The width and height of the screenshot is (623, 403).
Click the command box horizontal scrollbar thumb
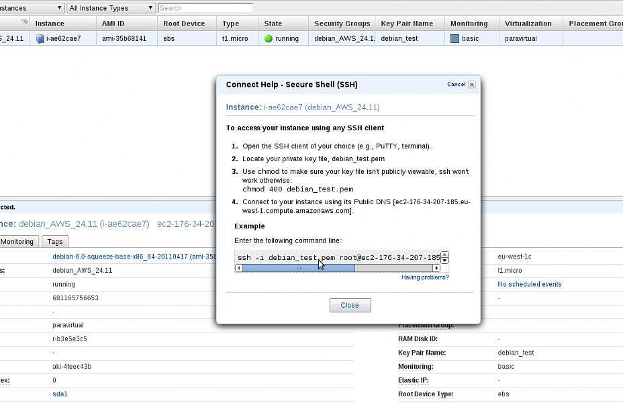click(299, 268)
